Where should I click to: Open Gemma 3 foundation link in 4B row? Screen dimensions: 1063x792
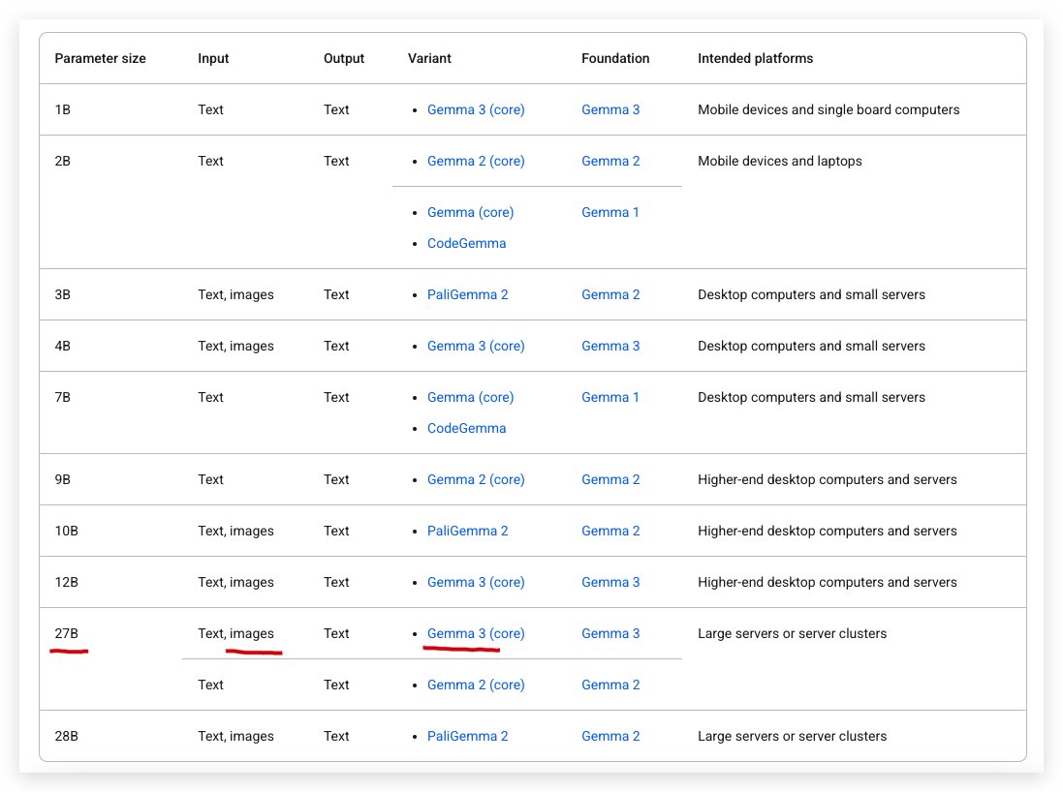coord(610,347)
